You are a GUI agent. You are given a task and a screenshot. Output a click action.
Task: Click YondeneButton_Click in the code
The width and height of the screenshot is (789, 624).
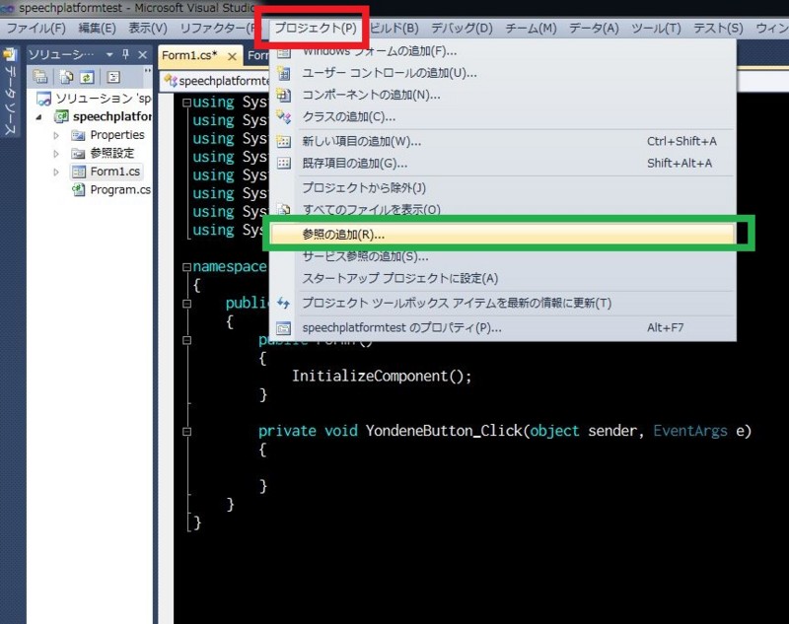(445, 431)
